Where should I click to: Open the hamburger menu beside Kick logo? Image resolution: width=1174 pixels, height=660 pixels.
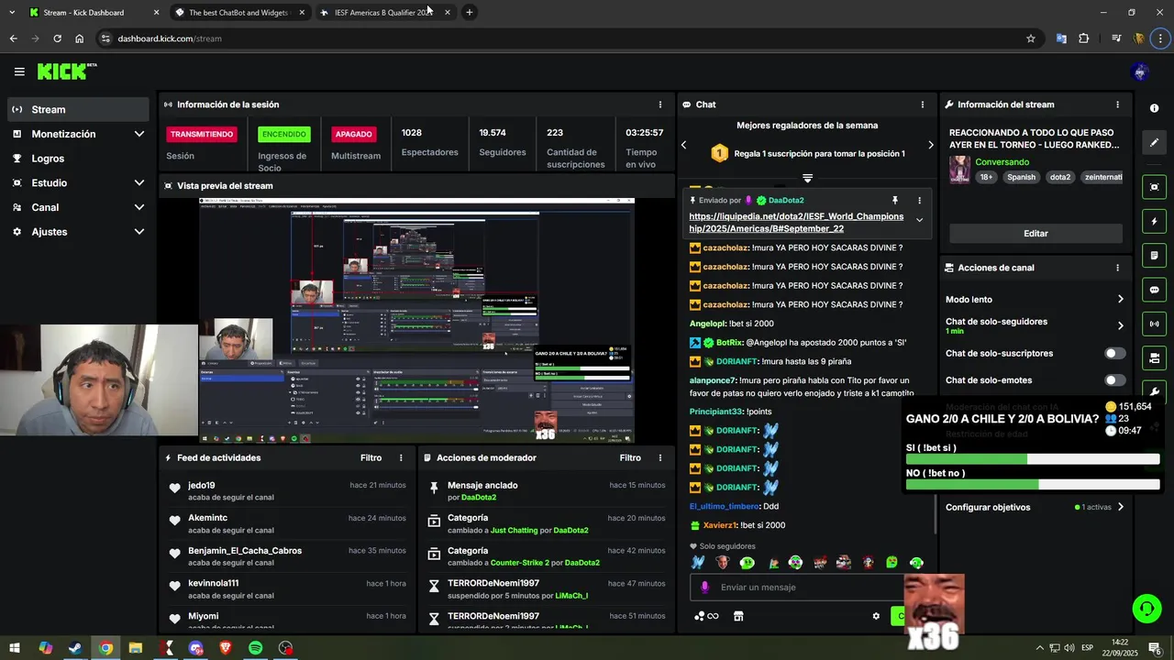(19, 71)
